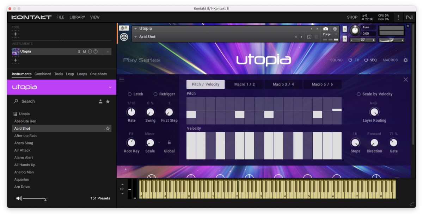423x216 pixels.
Task: Delete the snapshot with trash icon
Action: pyautogui.click(x=316, y=37)
